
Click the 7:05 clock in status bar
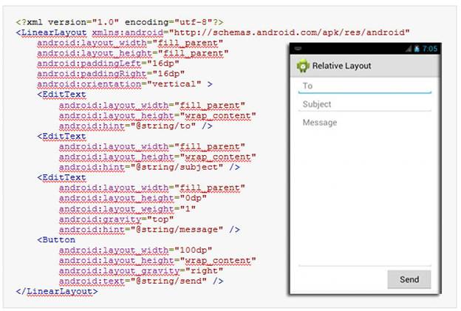430,49
